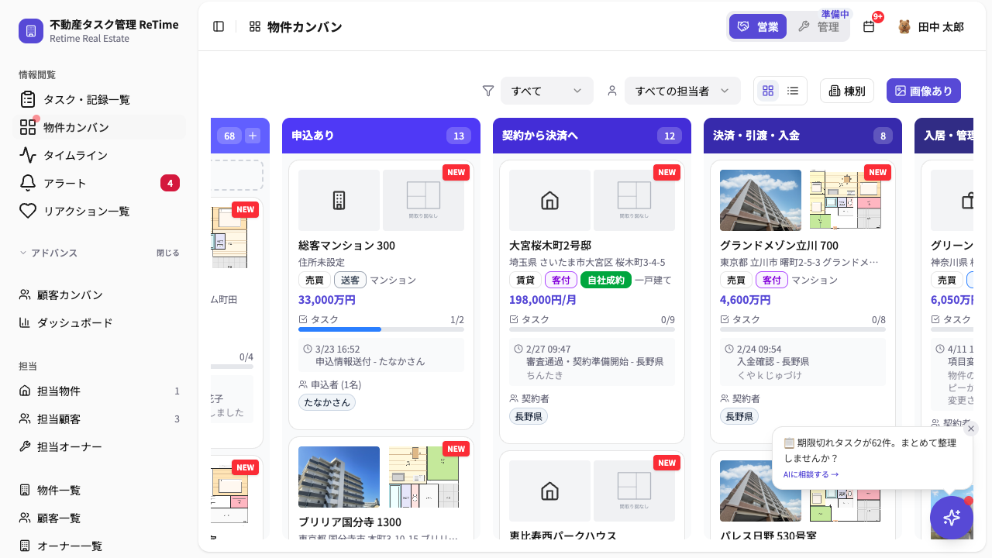This screenshot has width=992, height=558.
Task: Click 長野県 tag on グランドメゾン立川 card
Action: click(739, 416)
